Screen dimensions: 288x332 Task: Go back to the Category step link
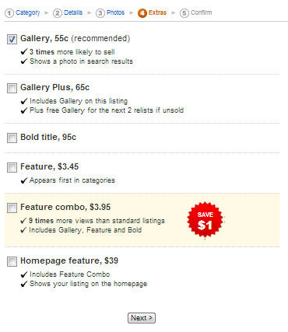coord(28,12)
